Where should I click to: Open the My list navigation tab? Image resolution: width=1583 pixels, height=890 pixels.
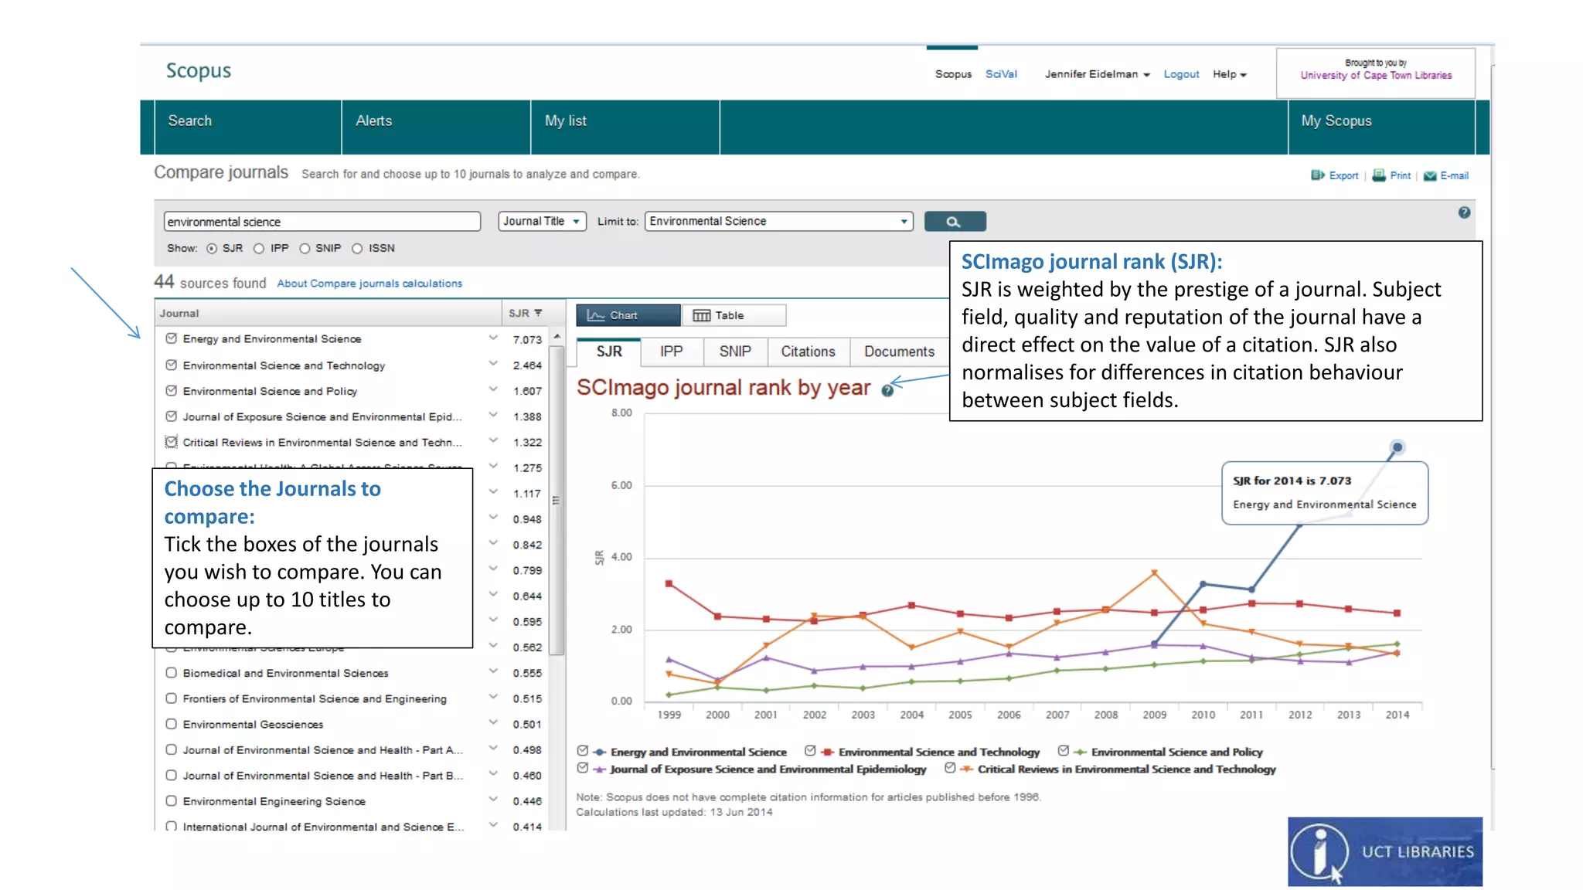625,127
